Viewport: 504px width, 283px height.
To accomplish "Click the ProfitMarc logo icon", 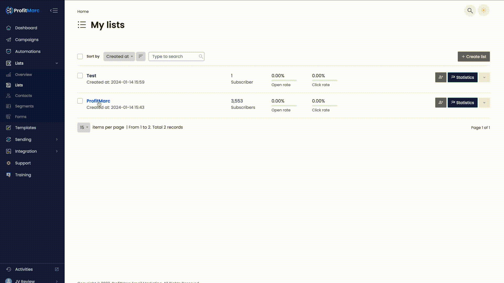I will tap(9, 10).
